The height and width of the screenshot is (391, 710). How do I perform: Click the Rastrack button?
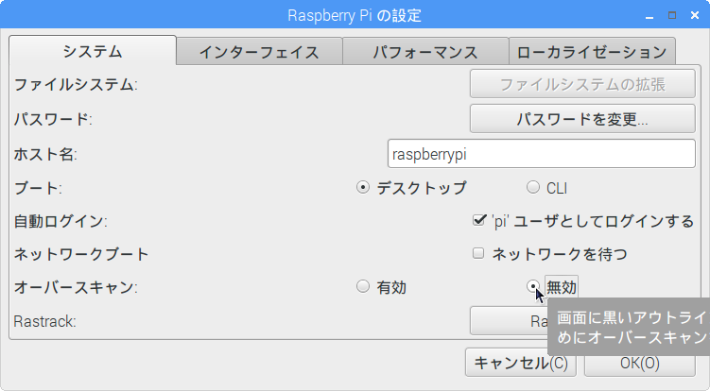tap(508, 321)
